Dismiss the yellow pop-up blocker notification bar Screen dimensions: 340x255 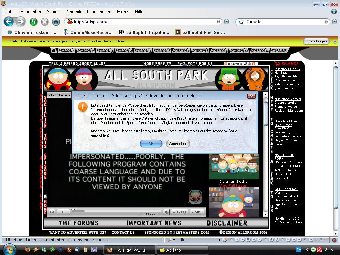(x=335, y=42)
